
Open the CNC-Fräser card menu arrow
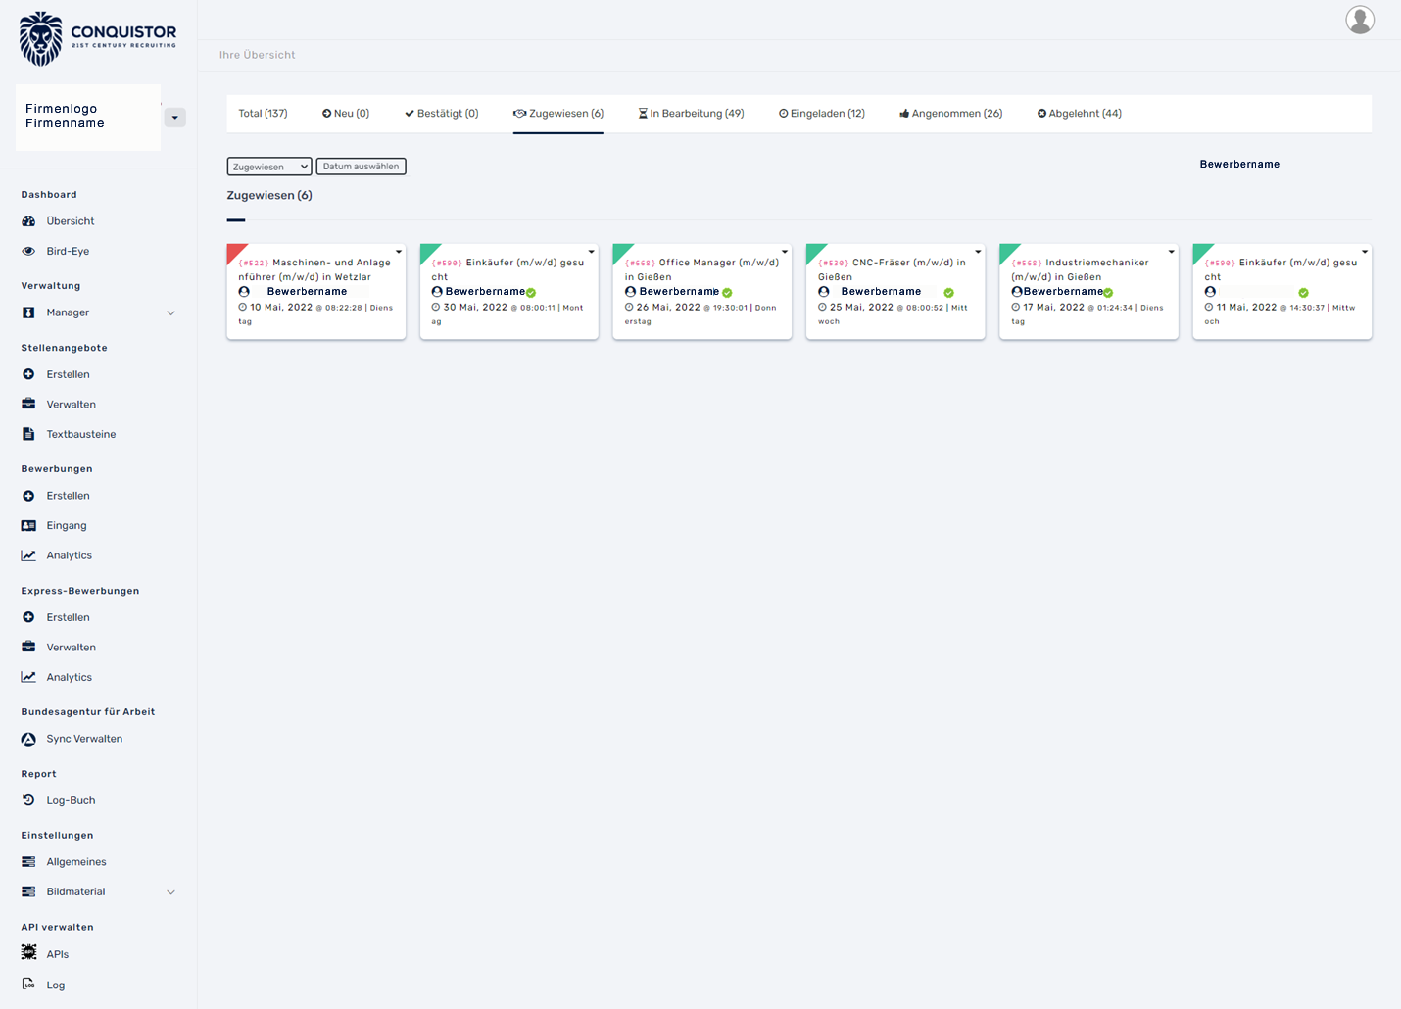(x=978, y=252)
